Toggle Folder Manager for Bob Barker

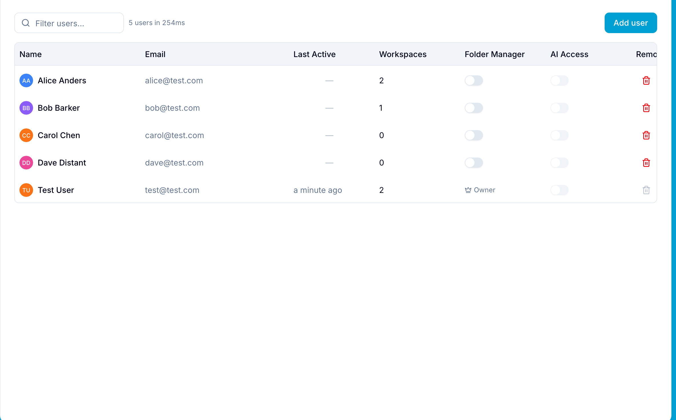[x=474, y=108]
